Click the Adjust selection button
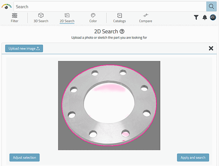This screenshot has width=219, height=166. (x=25, y=158)
